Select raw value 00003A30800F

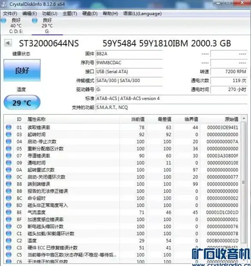[222, 156]
